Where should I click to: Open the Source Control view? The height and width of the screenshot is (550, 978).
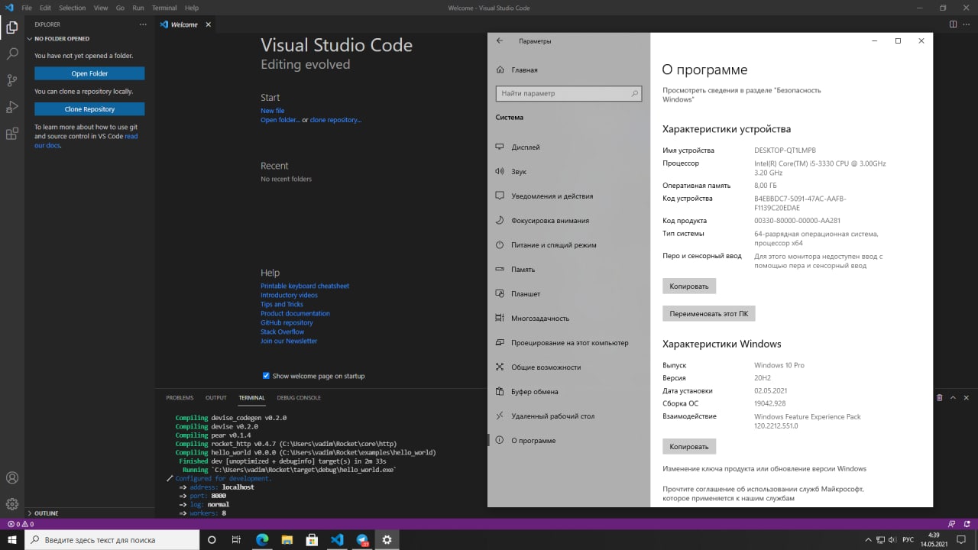(11, 80)
